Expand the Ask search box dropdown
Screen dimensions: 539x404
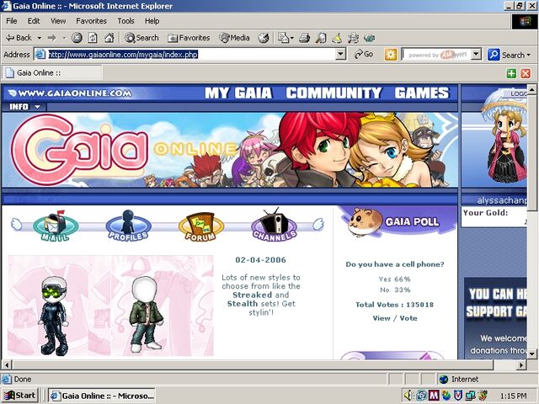coord(476,54)
